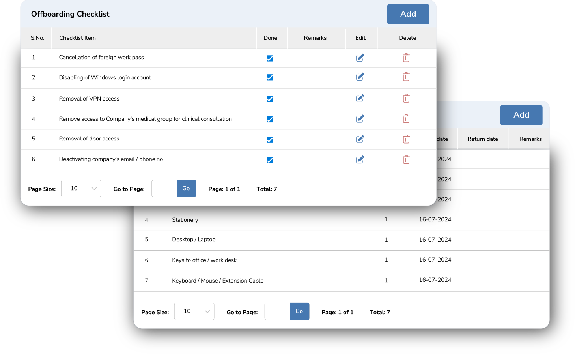Edit the Remove access to medical group item
Screen dimensions: 575x354
(x=360, y=119)
